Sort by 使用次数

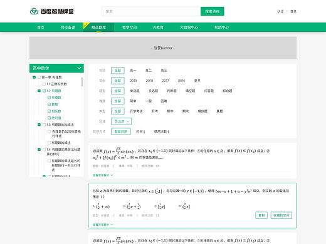(162, 131)
